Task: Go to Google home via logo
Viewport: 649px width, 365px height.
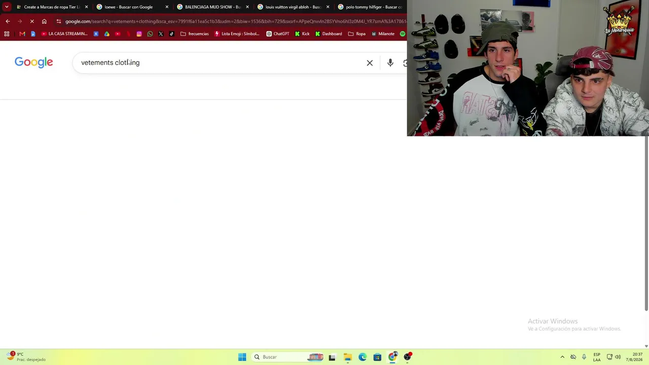Action: pos(34,62)
